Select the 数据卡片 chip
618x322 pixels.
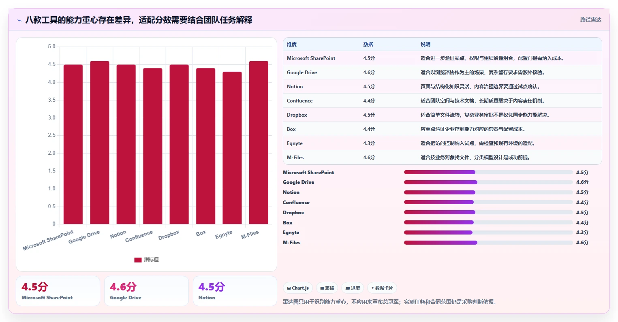pos(382,288)
